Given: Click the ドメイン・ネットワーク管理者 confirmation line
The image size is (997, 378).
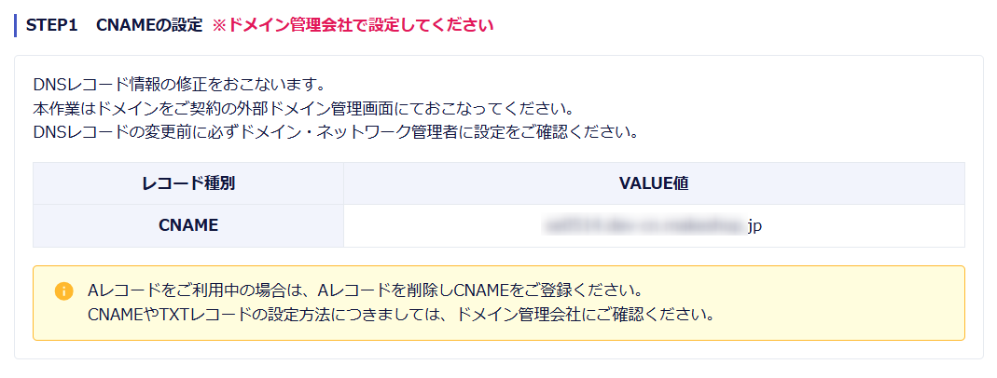Looking at the screenshot, I should 335,131.
